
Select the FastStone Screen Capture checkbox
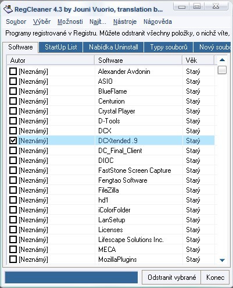[x=13, y=170]
